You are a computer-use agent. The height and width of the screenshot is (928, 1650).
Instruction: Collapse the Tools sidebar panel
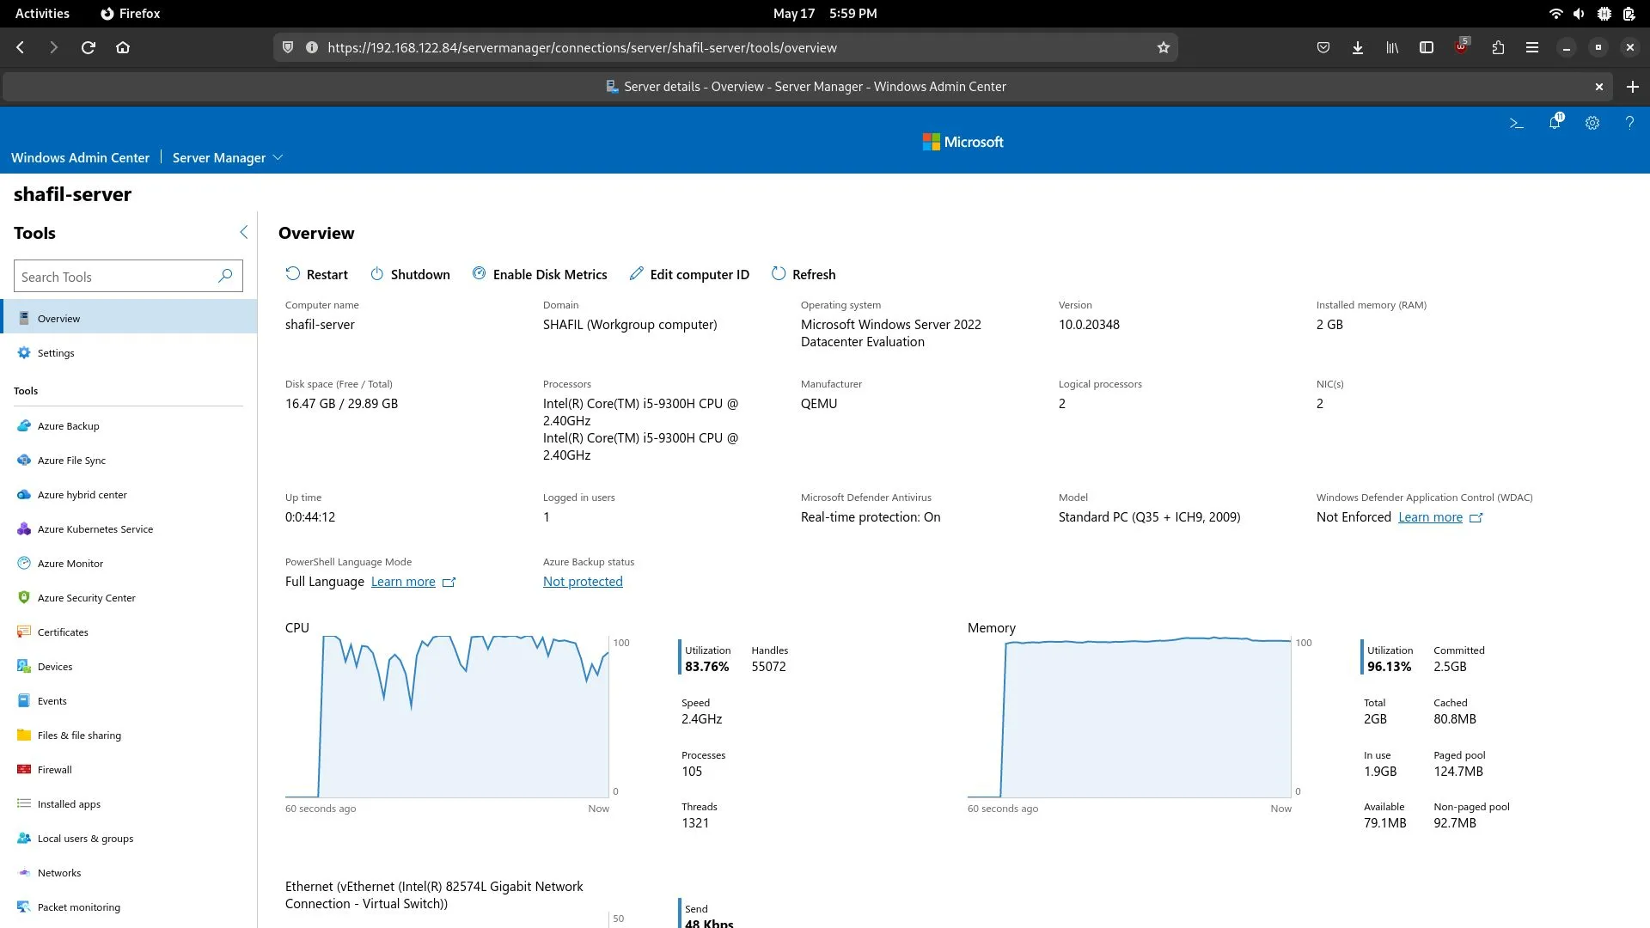(x=244, y=232)
